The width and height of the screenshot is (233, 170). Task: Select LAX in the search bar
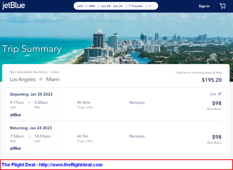(x=80, y=6)
